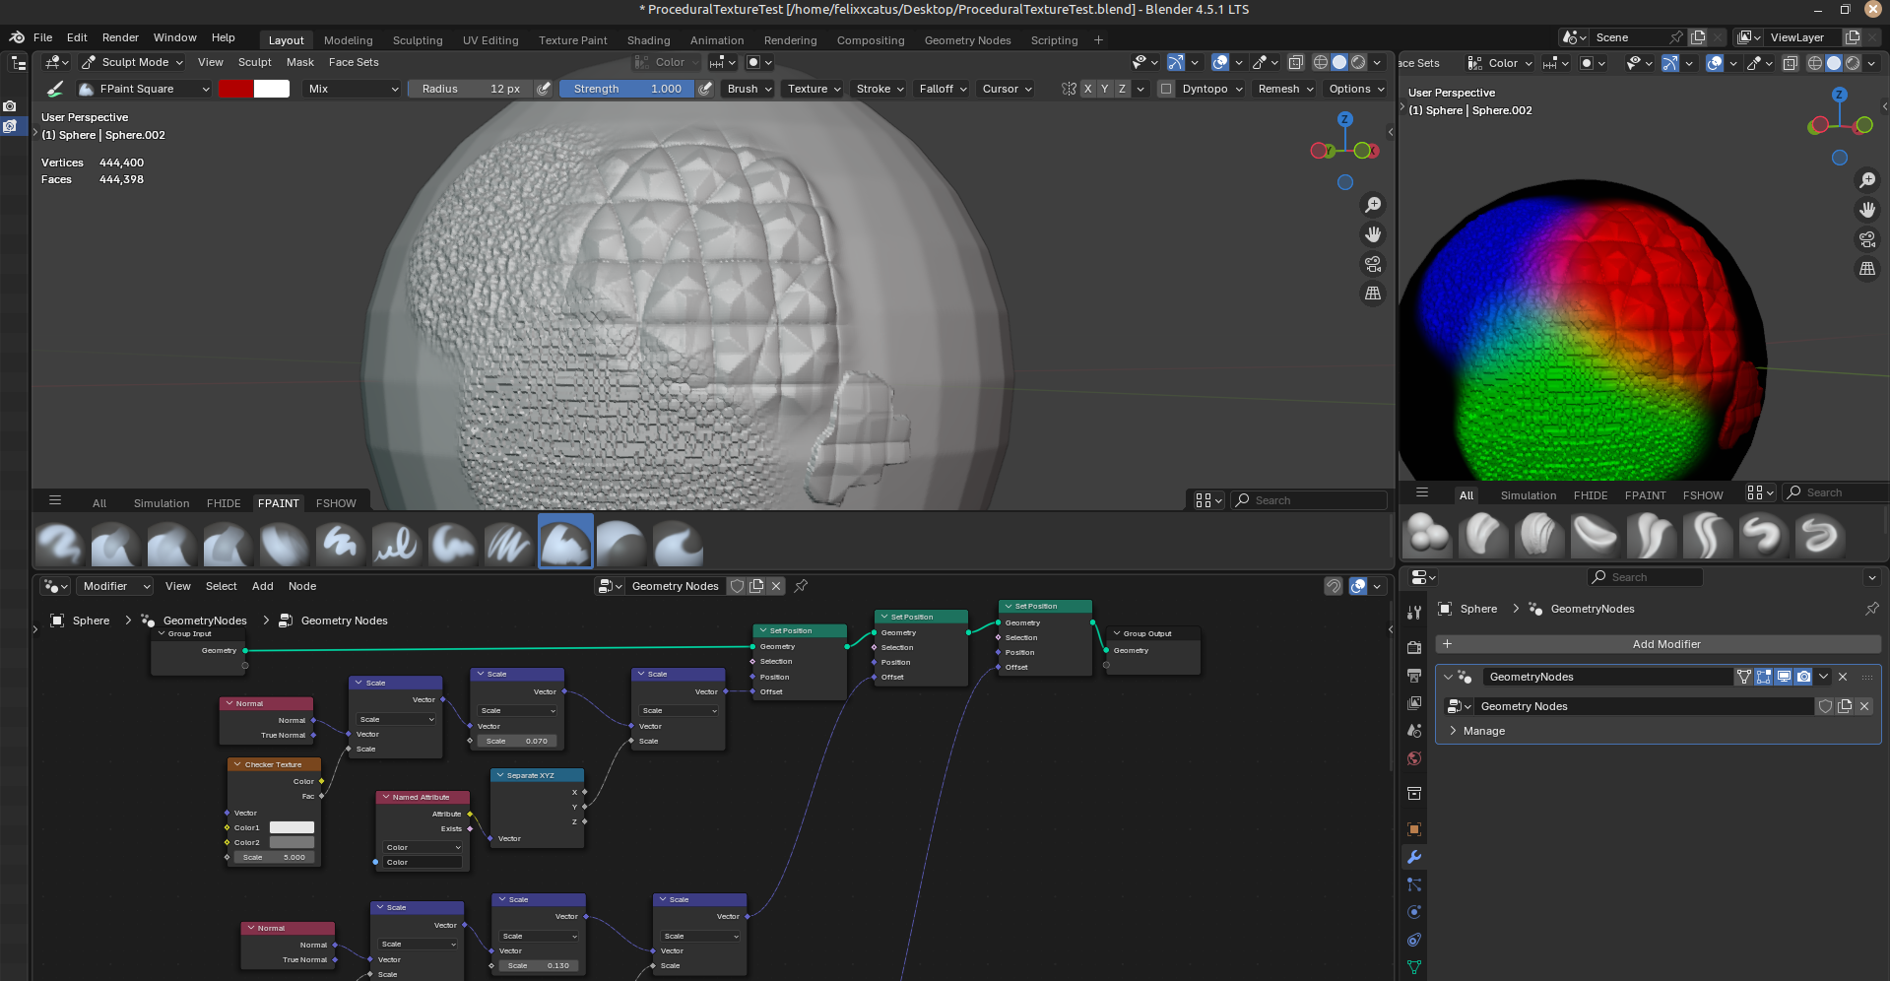Toggle X-Ray in left viewport header
The height and width of the screenshot is (981, 1890).
click(1296, 62)
